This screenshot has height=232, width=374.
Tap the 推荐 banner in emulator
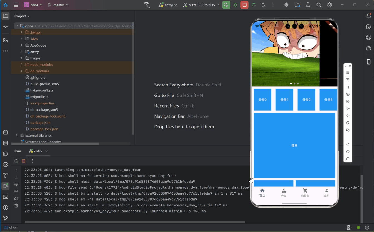[294, 145]
